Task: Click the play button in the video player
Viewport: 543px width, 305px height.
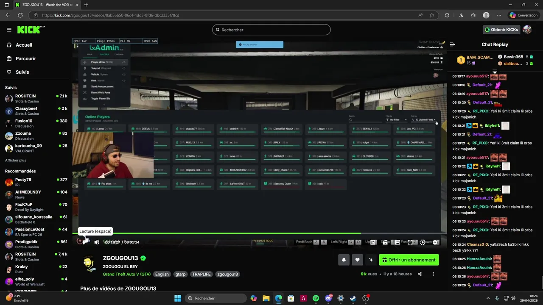Action: [x=85, y=242]
